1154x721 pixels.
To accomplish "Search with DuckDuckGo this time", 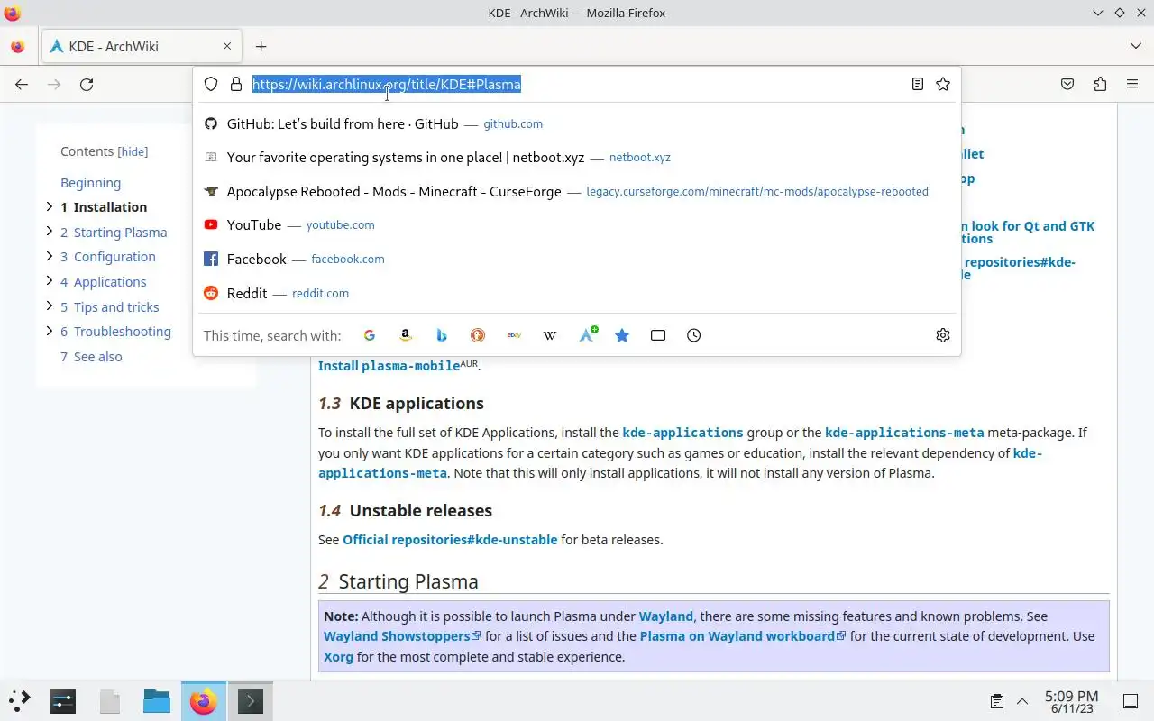I will 478,335.
